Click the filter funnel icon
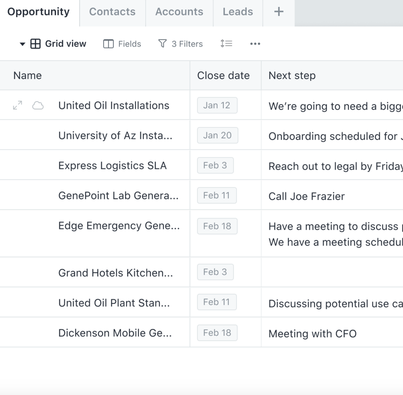403x395 pixels. coord(162,43)
